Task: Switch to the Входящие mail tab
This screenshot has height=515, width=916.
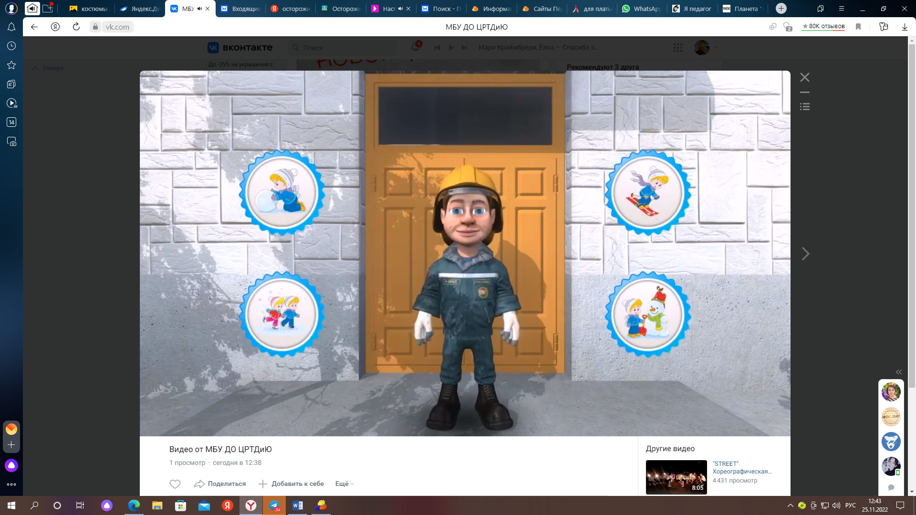Action: tap(240, 9)
